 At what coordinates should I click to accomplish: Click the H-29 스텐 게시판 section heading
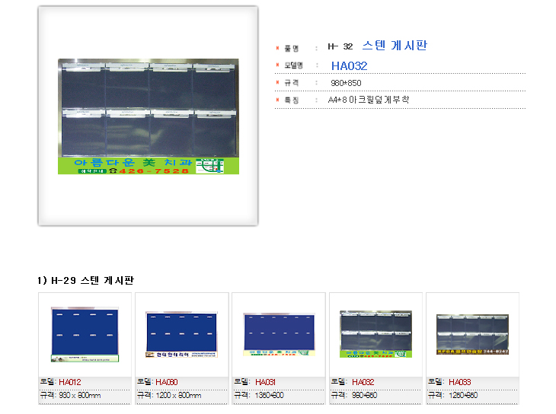86,281
